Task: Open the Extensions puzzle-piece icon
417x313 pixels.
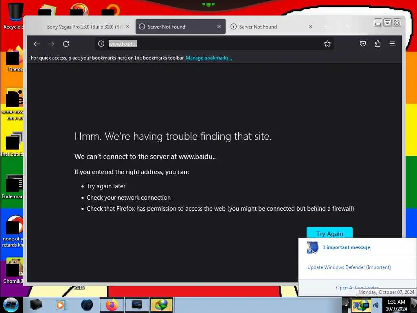Action: tap(377, 44)
